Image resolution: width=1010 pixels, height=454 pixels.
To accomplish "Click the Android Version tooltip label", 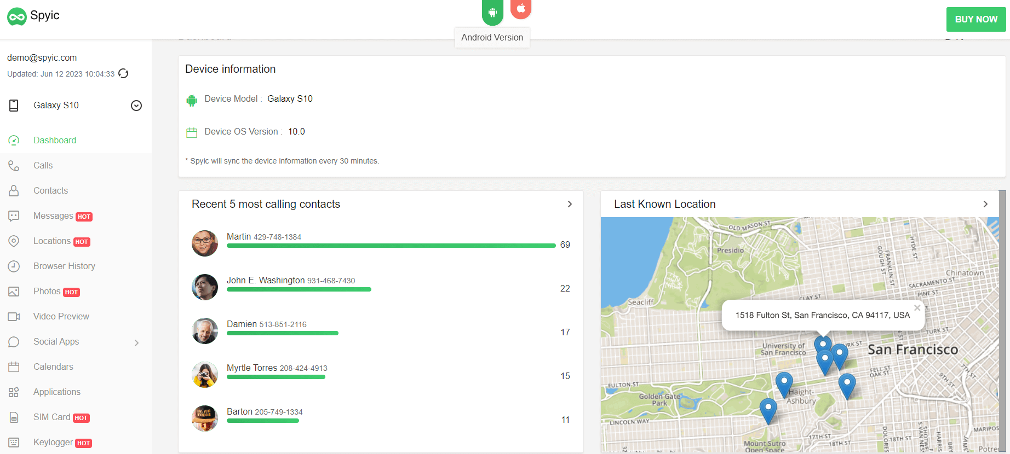I will (492, 38).
